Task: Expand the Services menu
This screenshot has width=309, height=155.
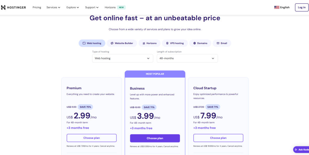Action: click(53, 7)
